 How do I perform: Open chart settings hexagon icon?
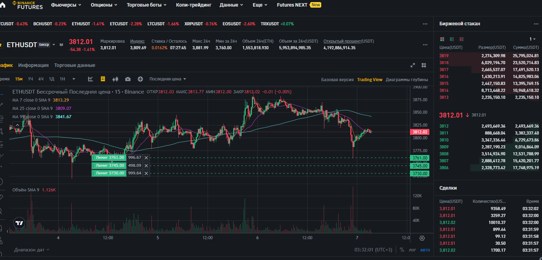[x=422, y=238]
